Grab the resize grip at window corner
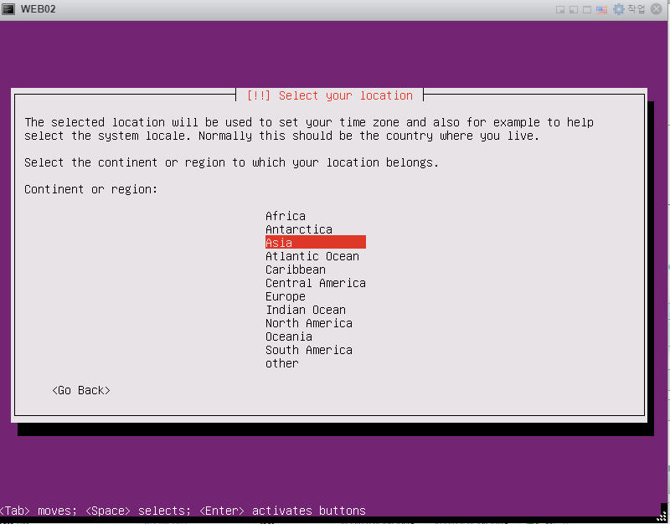Viewport: 670px width, 524px height. click(x=662, y=516)
